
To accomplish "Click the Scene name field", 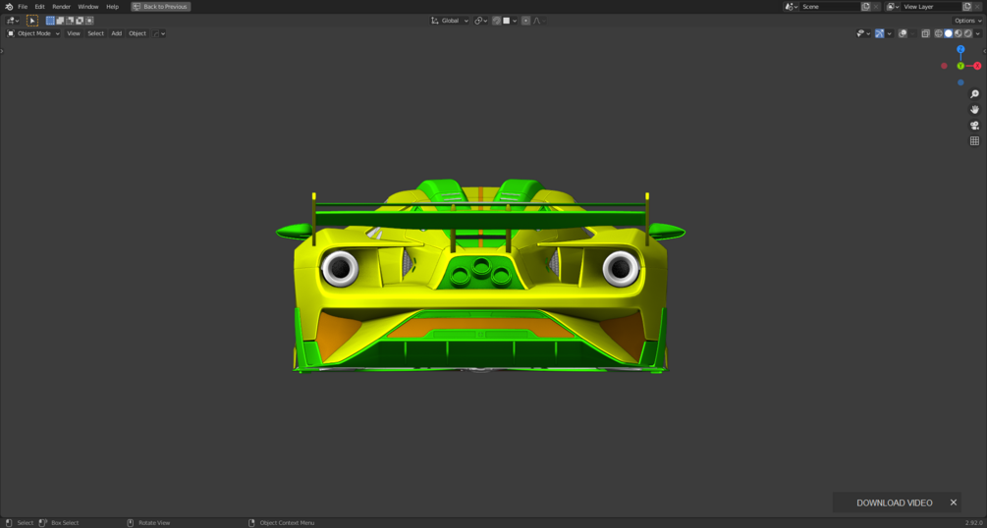I will point(830,6).
